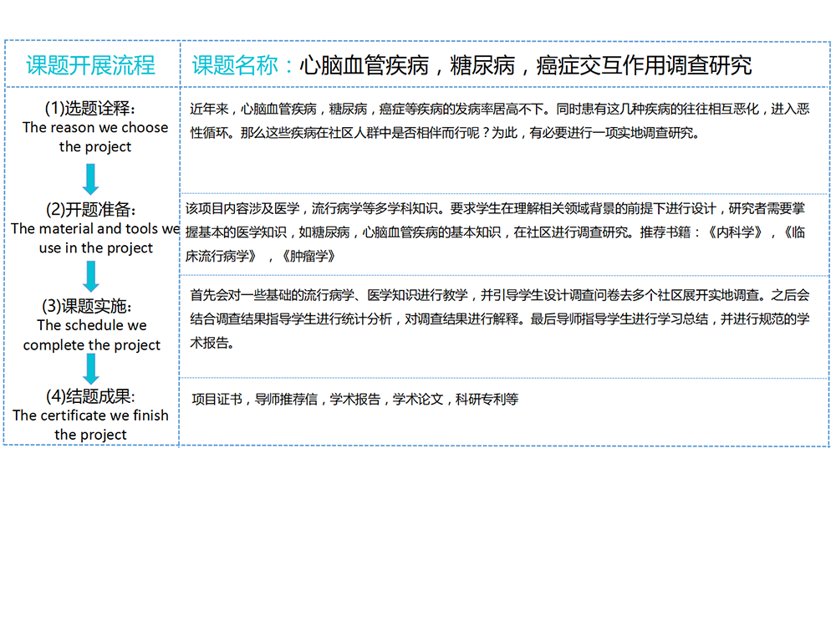Click paragraph line starting 性循环。那么这些疾病

(445, 133)
